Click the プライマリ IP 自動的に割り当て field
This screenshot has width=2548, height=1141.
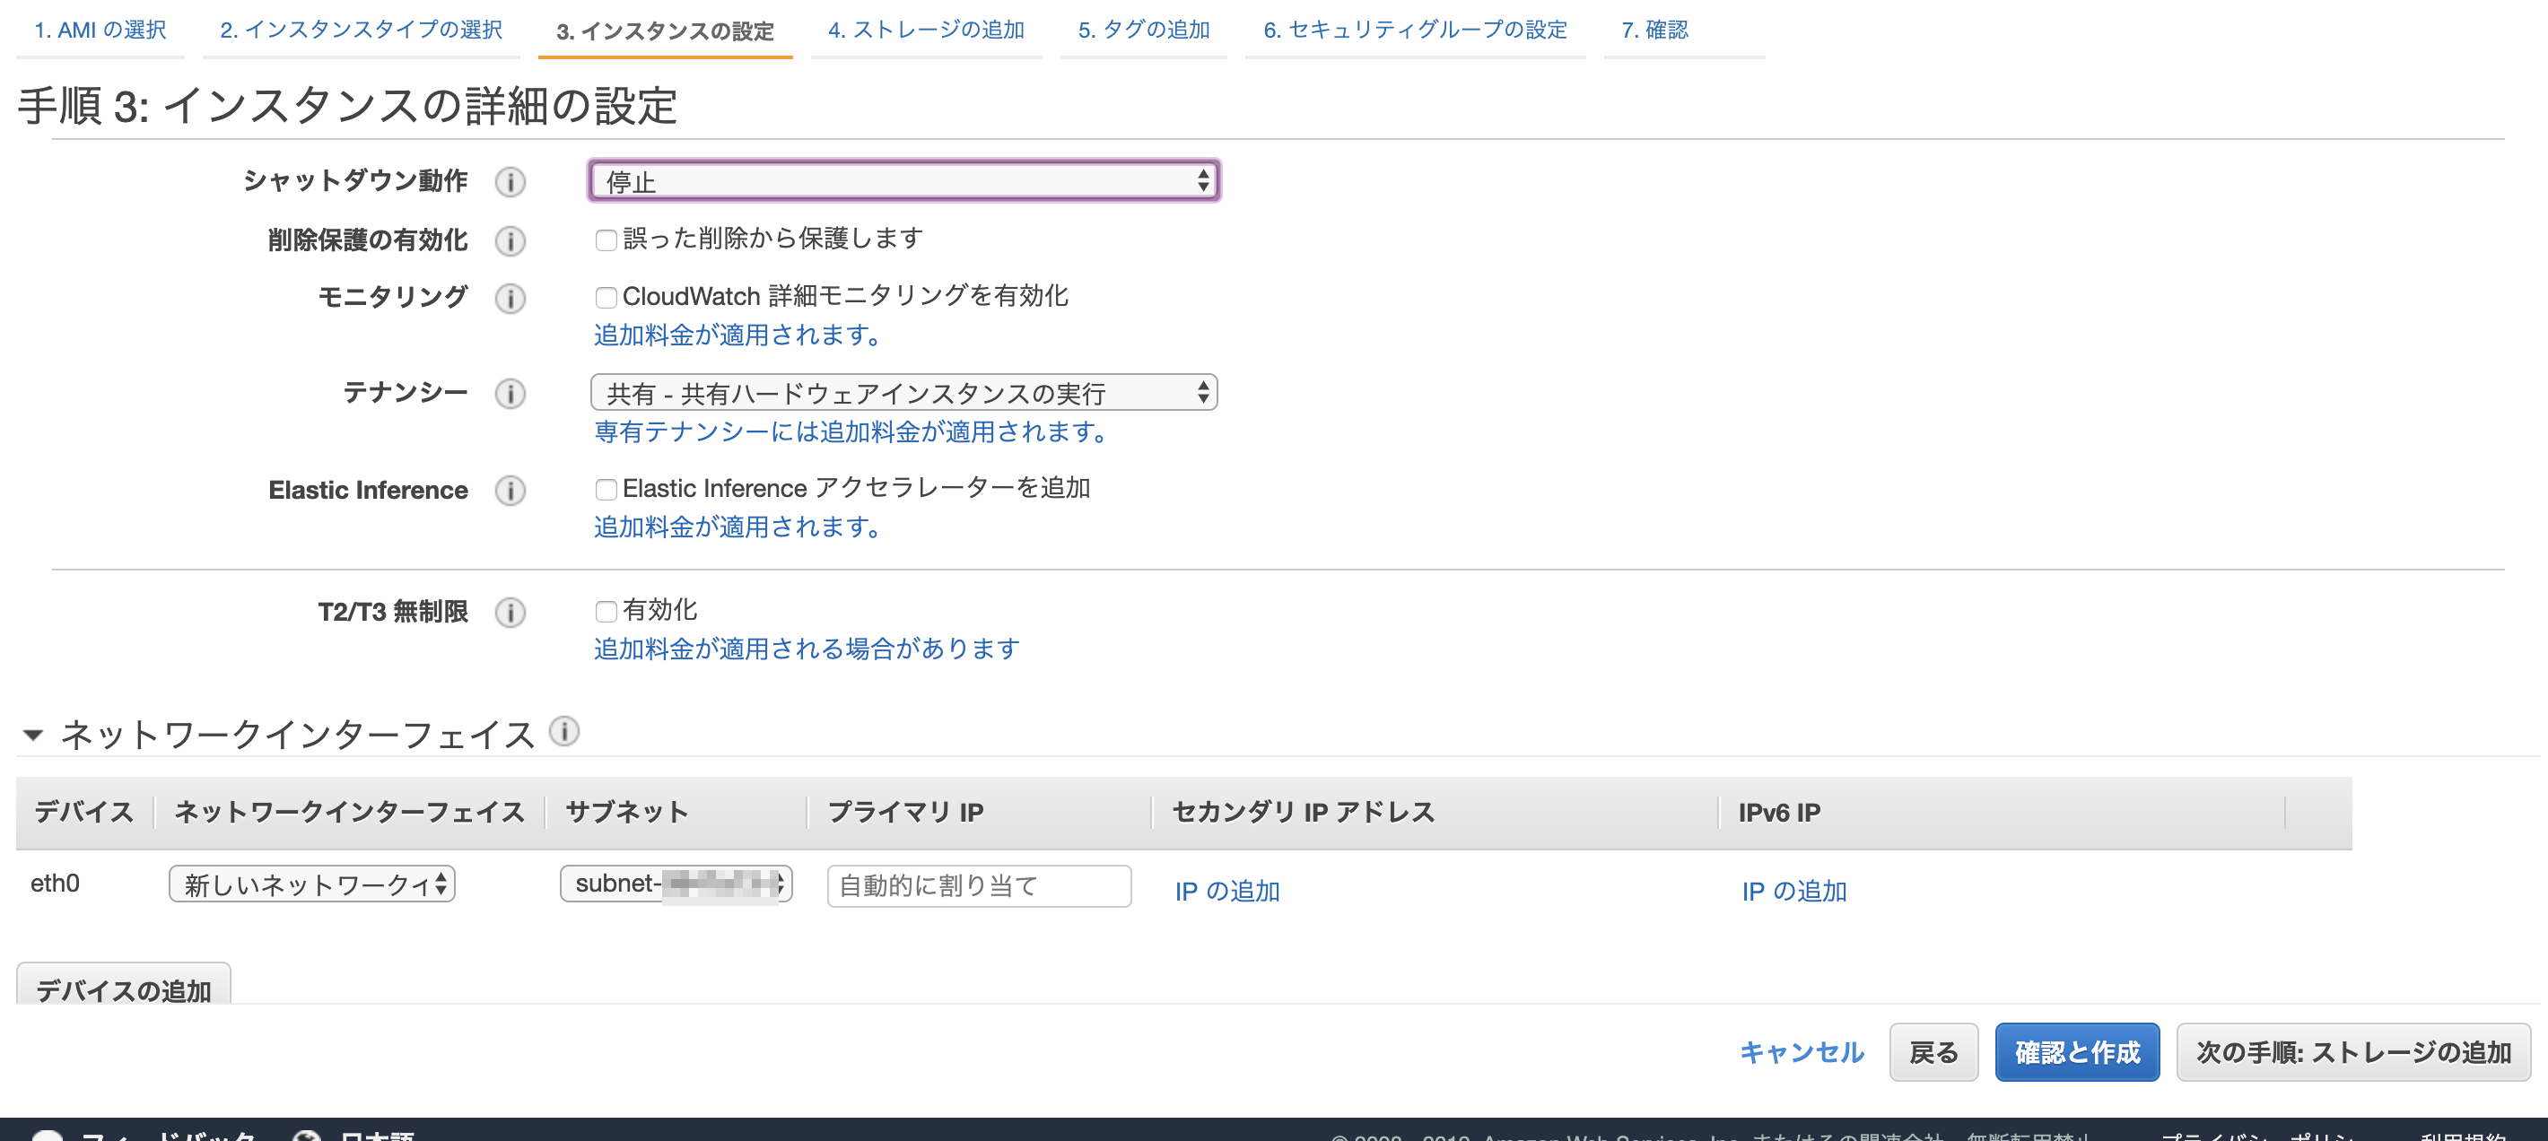tap(977, 886)
